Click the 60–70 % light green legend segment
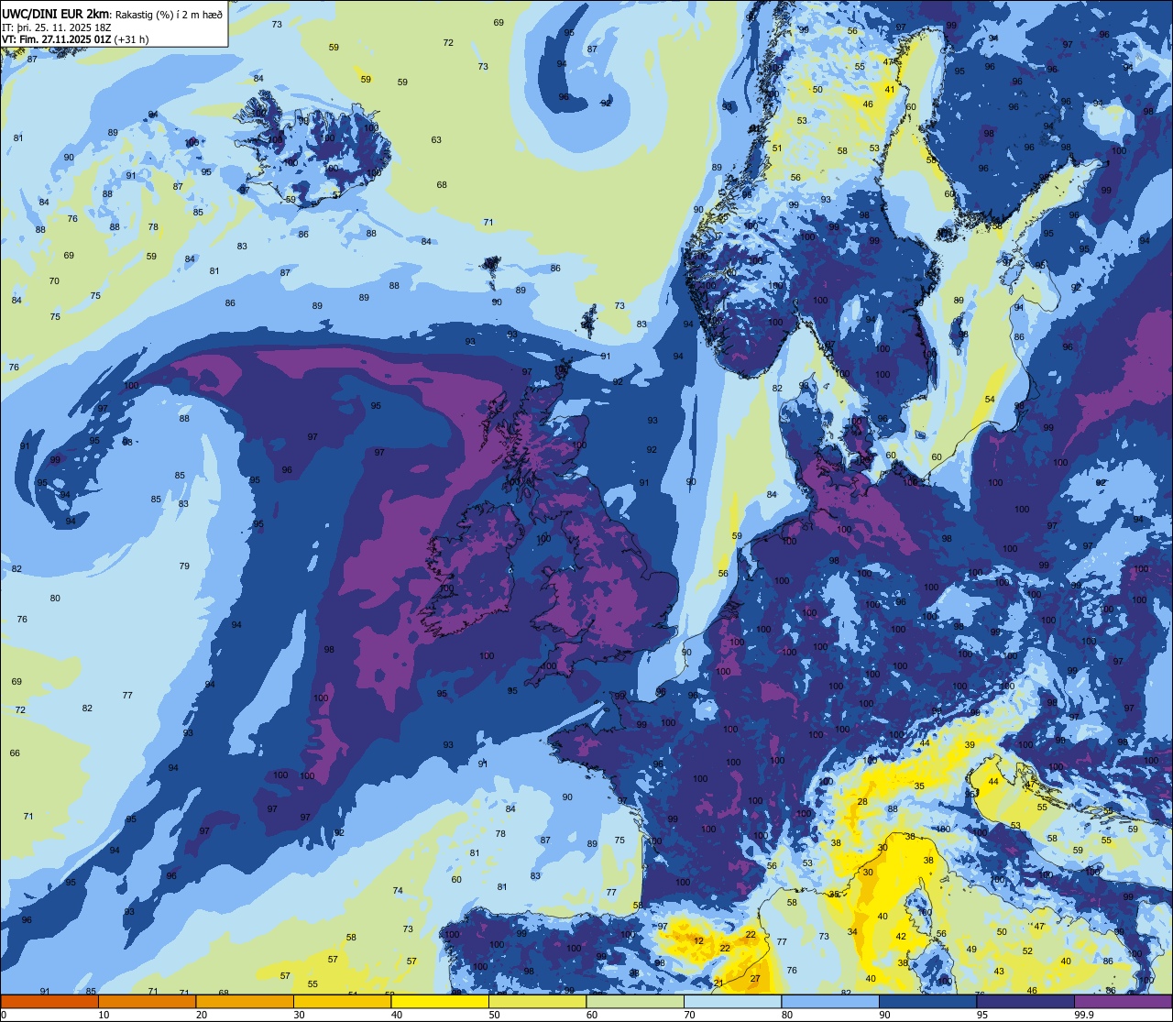 coord(635,1001)
